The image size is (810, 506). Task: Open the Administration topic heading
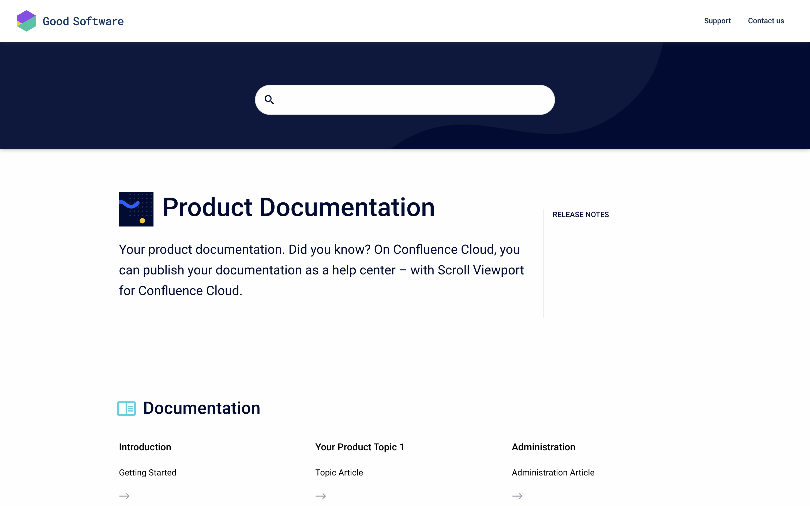point(543,447)
